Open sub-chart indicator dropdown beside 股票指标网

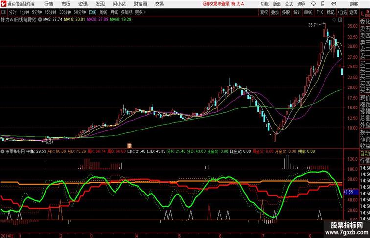coord(2,151)
